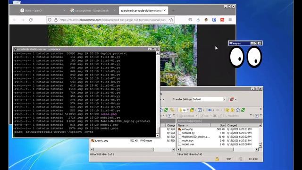
Task: Refresh the local panel in WinSCP
Action: 166,110
